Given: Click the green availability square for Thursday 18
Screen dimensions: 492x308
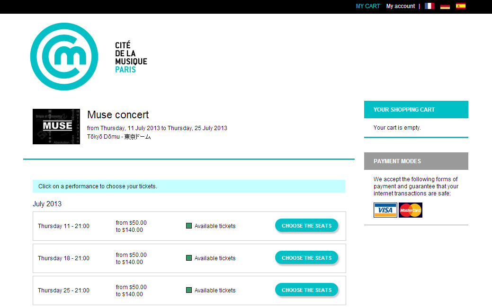Looking at the screenshot, I should click(189, 258).
